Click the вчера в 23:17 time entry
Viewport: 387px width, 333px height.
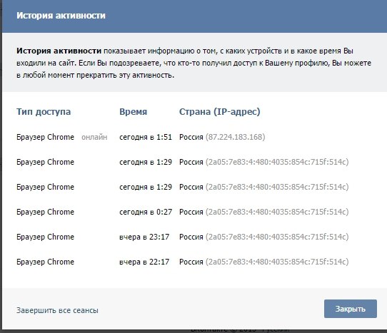144,237
